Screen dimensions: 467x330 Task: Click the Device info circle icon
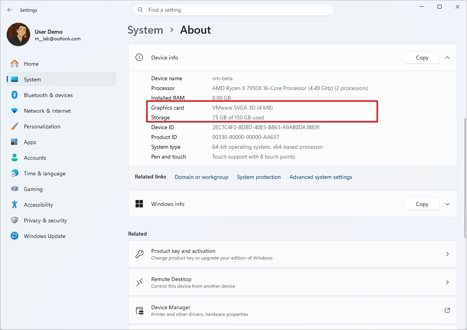(x=139, y=57)
